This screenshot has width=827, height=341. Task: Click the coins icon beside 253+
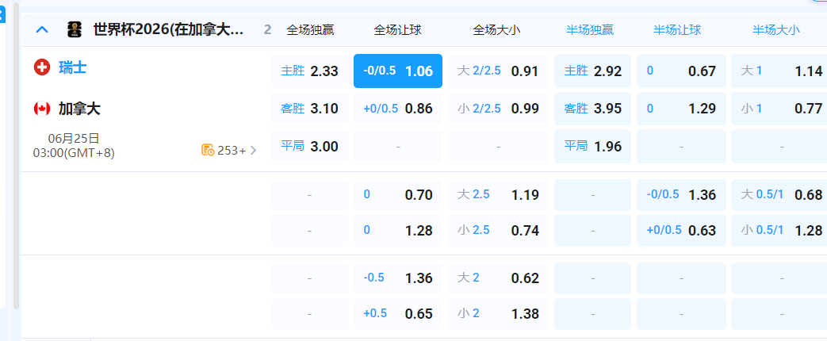[208, 150]
